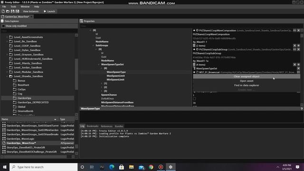This screenshot has width=304, height=171.
Task: Choose Open asset menu item
Action: (247, 81)
